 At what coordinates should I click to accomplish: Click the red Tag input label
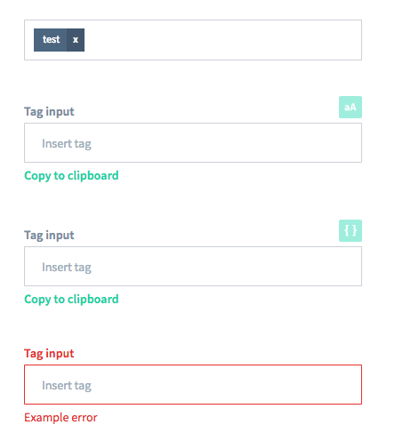[x=49, y=354]
